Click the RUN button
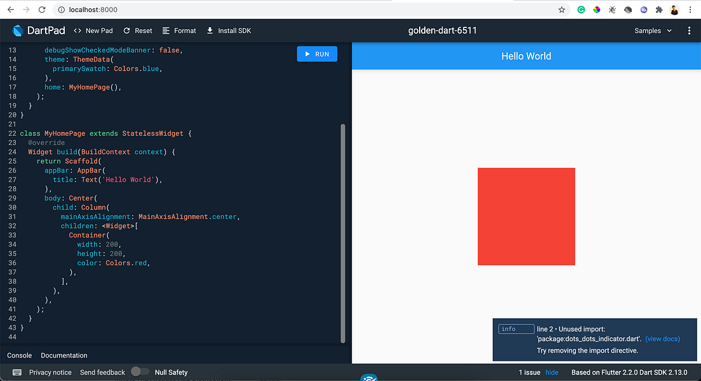Viewport: 701px width, 381px height. tap(317, 54)
